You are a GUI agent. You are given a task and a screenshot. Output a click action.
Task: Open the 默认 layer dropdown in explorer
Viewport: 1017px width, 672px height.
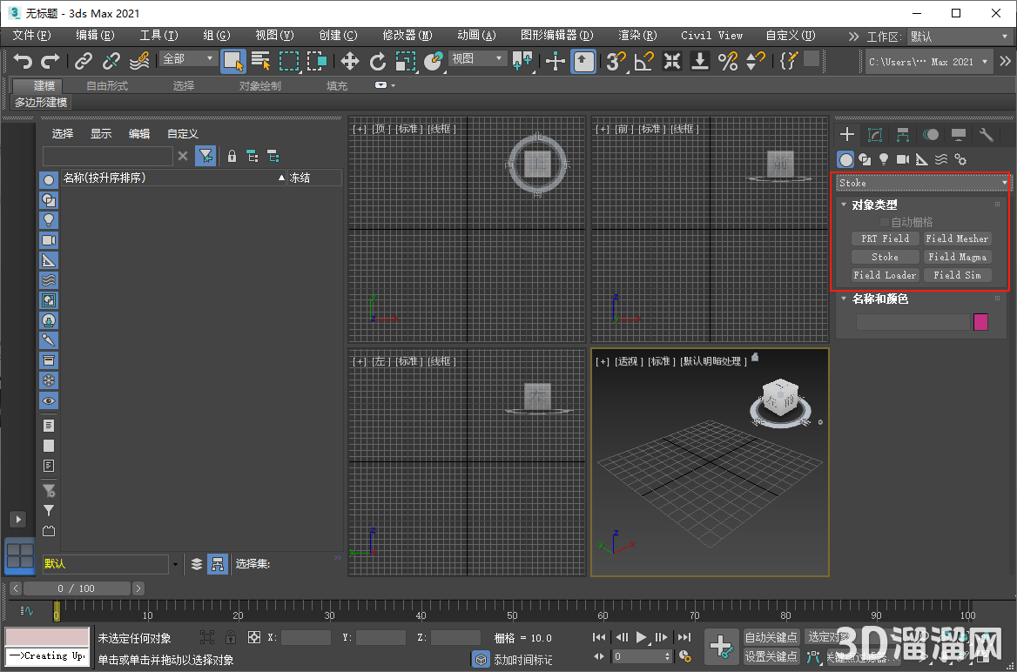tap(174, 564)
